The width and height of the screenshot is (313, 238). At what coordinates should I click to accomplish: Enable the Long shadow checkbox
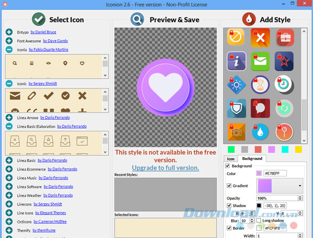[258, 220]
